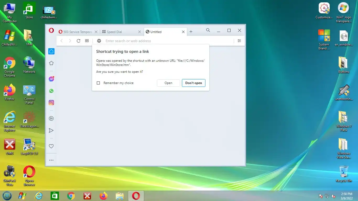Click the red X app in taskbar
The width and height of the screenshot is (358, 201).
[87, 196]
